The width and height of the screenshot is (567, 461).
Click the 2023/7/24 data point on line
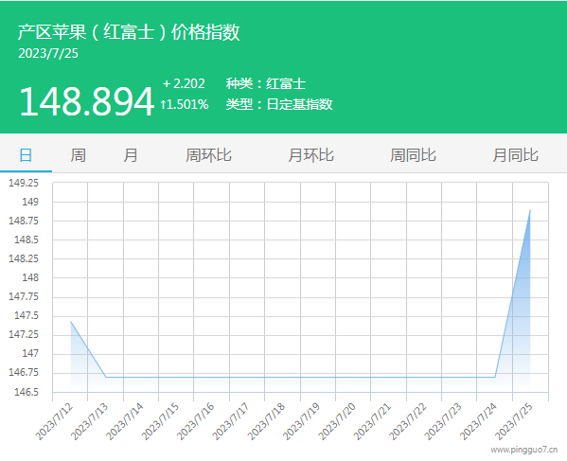tap(495, 377)
